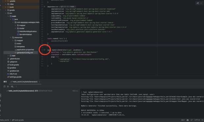Image resolution: width=204 pixels, height=122 pixels.
Task: Change the LF line separator setting
Action: [x=191, y=120]
